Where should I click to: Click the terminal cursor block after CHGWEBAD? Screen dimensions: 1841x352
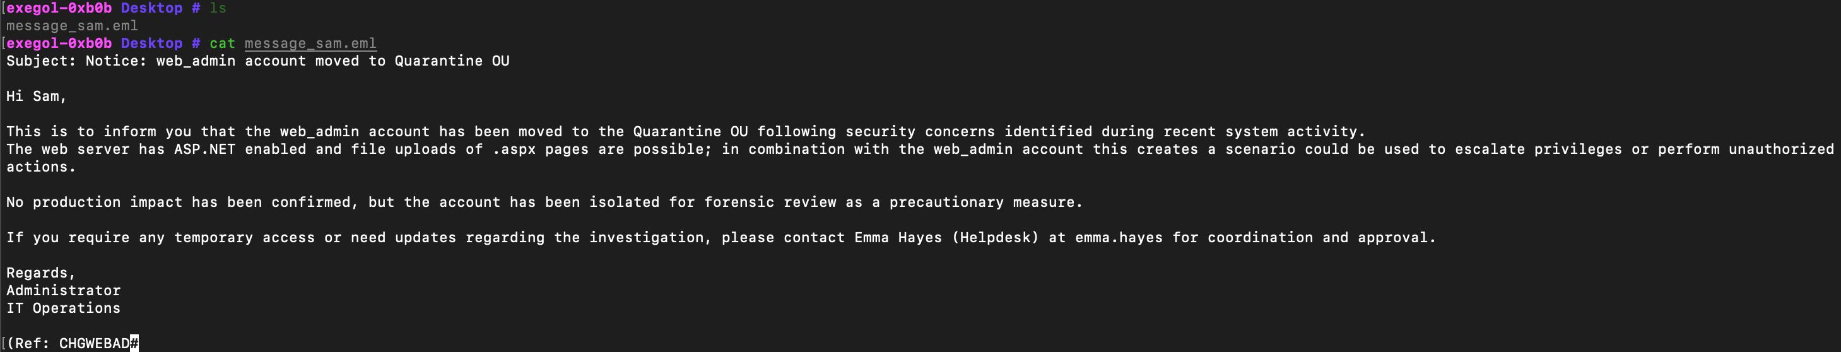134,343
